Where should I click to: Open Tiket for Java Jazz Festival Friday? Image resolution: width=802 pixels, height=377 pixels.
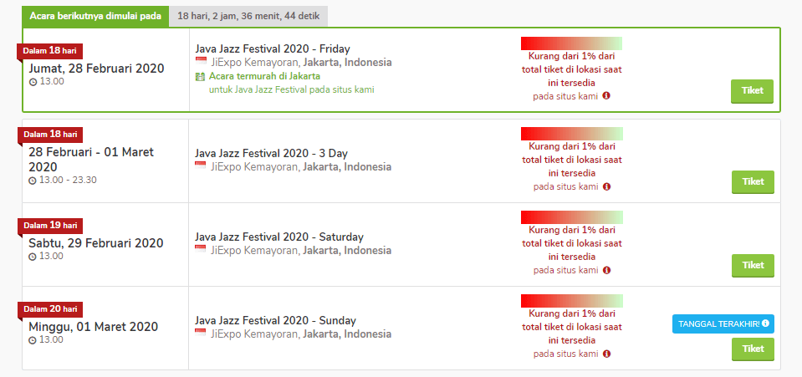[x=752, y=92]
